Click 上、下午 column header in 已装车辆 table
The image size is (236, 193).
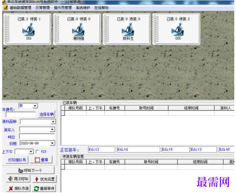pos(95,108)
